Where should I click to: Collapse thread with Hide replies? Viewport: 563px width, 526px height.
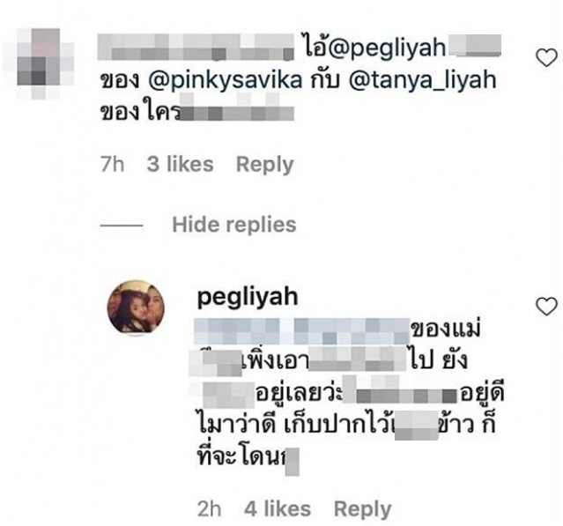coord(234,226)
